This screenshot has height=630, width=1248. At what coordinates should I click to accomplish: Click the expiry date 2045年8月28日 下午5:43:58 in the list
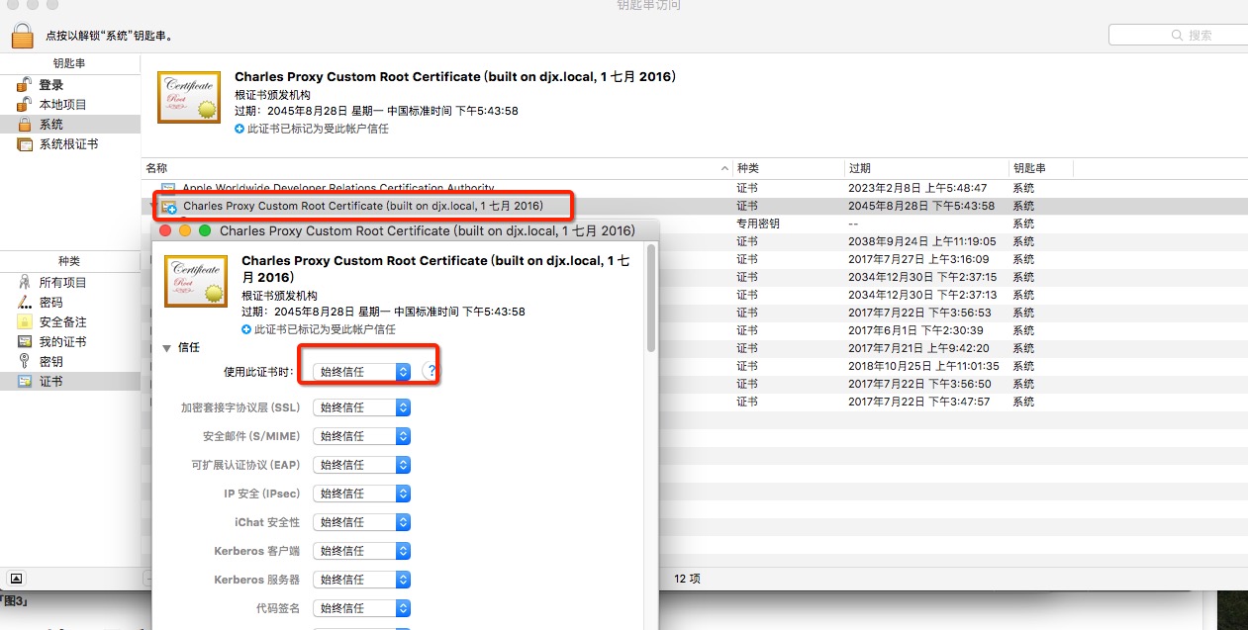pos(921,206)
